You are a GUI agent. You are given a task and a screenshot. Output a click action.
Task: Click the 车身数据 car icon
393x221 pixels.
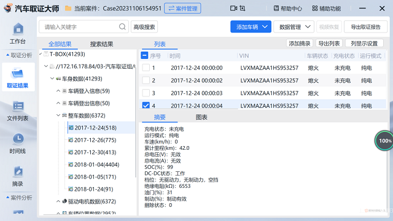click(58, 79)
